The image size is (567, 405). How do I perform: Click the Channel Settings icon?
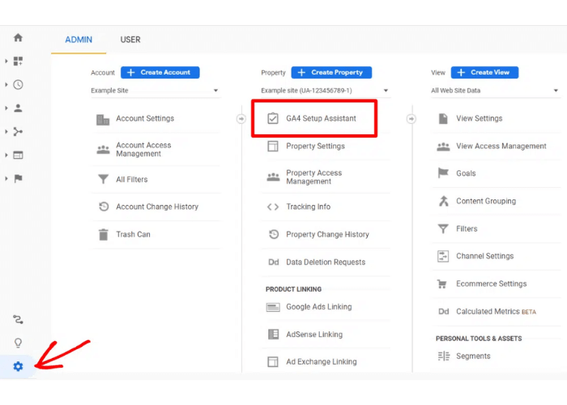click(443, 256)
